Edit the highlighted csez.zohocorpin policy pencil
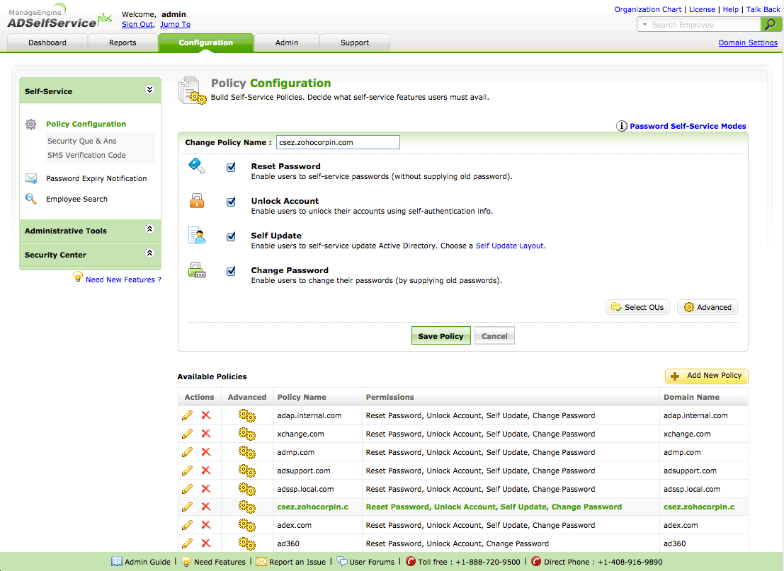This screenshot has height=571, width=784. click(x=188, y=507)
